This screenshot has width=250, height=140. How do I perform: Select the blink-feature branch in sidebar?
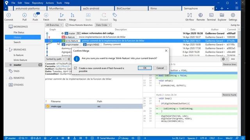point(20,60)
